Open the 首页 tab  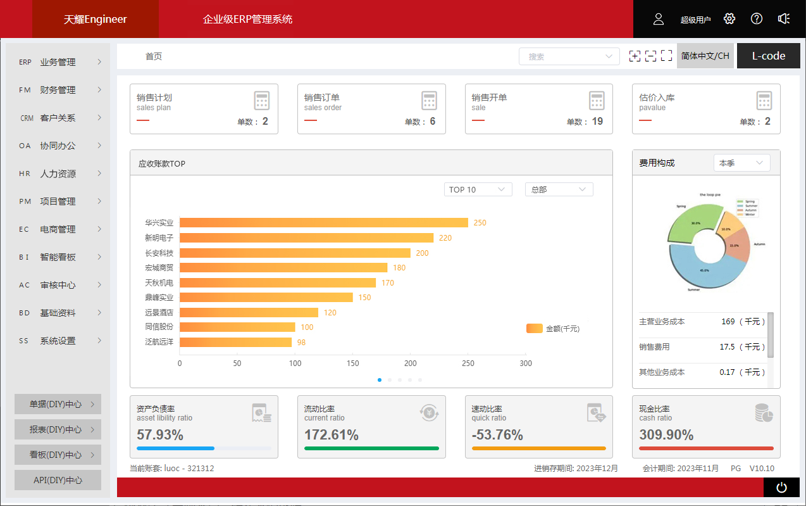tap(154, 56)
